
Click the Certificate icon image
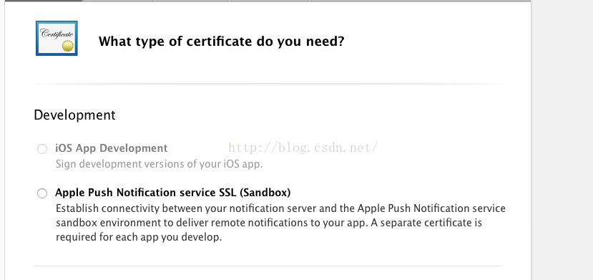point(57,38)
